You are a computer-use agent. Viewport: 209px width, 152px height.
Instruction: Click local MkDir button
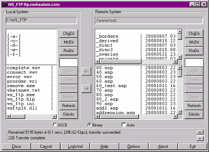69,42
